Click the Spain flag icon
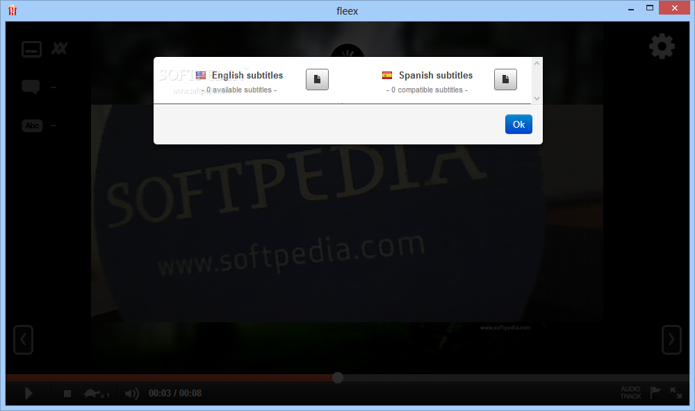Viewport: 695px width, 411px height. coord(387,75)
